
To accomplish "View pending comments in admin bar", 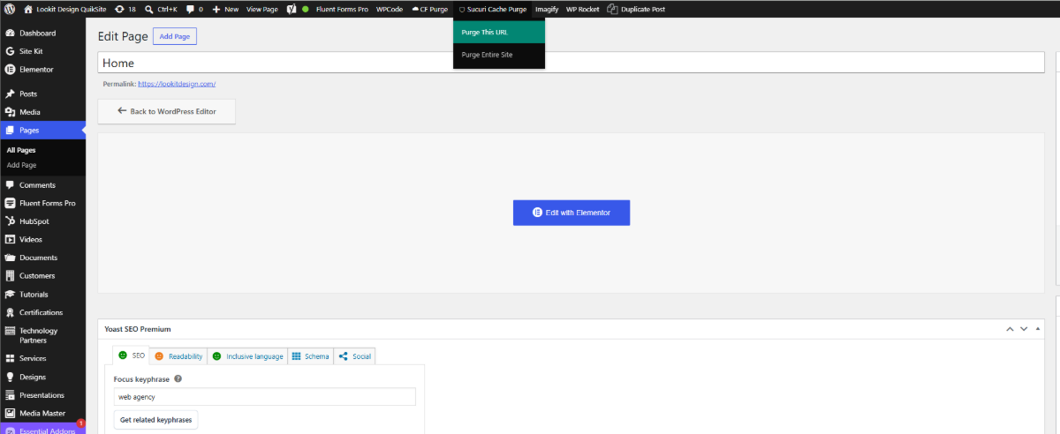I will point(194,9).
